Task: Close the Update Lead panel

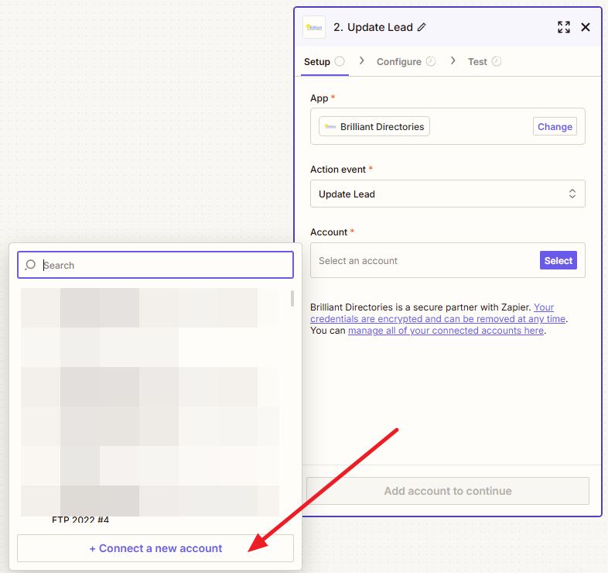Action: pos(586,27)
